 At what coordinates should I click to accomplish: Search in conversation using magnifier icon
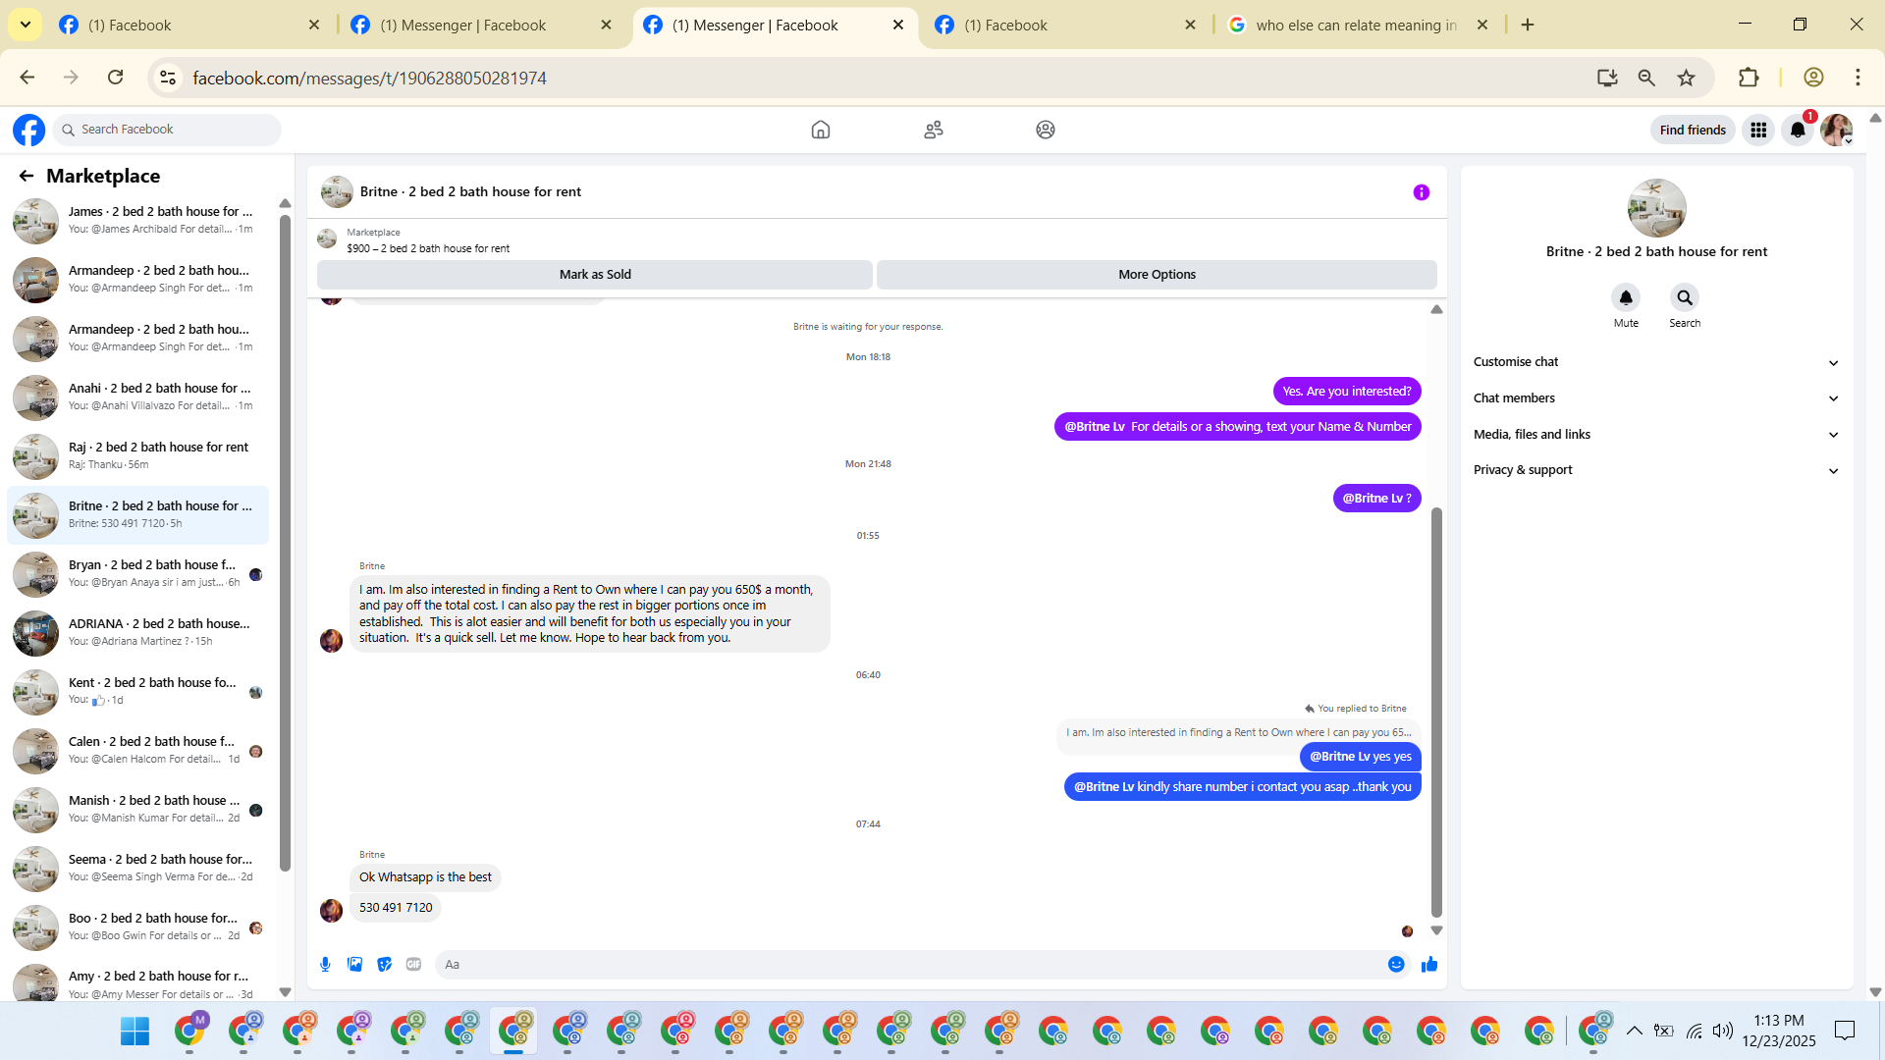[1684, 297]
